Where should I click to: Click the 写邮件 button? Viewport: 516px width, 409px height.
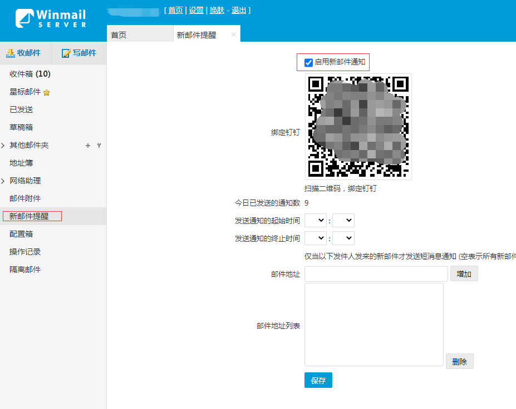coord(79,53)
